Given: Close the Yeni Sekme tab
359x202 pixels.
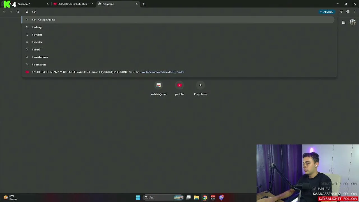Looking at the screenshot, I should click(137, 4).
